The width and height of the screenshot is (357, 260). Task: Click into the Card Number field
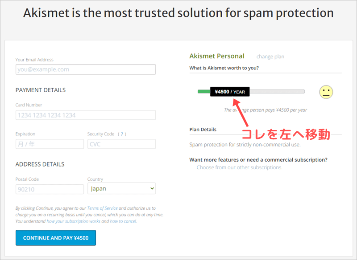click(85, 115)
